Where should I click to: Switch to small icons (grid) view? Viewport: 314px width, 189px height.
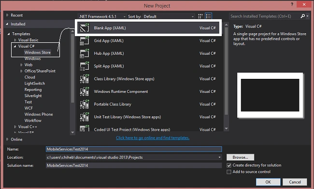point(200,16)
